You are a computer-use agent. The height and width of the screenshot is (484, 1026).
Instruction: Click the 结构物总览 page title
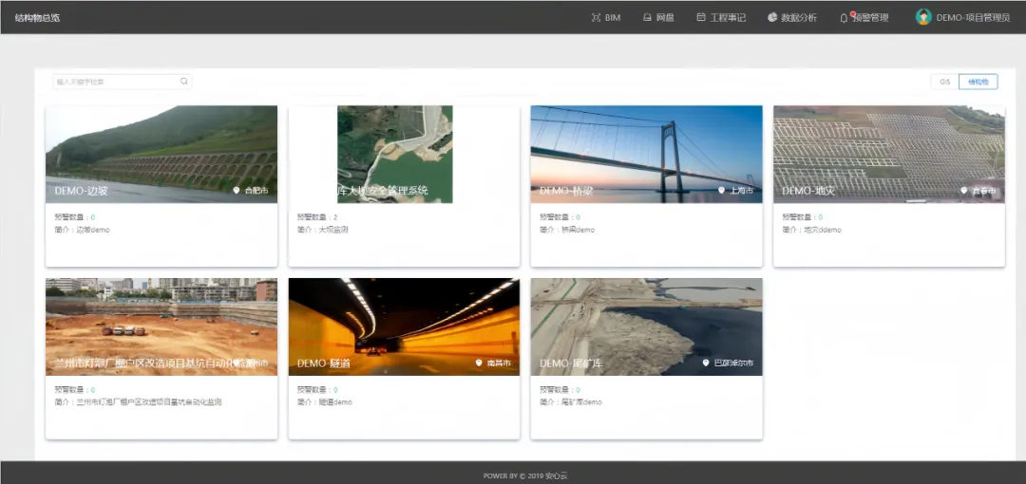(37, 17)
